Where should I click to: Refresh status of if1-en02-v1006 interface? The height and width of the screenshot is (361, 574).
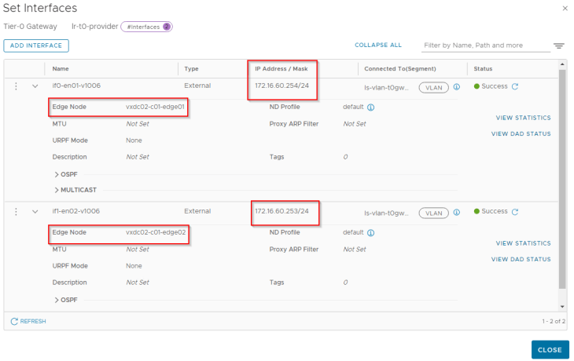pos(515,212)
